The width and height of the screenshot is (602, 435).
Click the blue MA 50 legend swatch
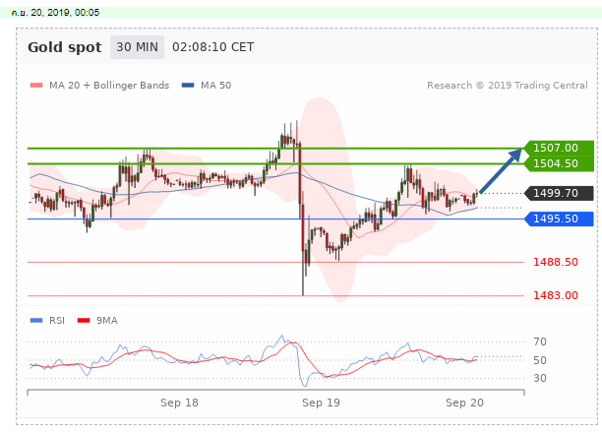188,86
